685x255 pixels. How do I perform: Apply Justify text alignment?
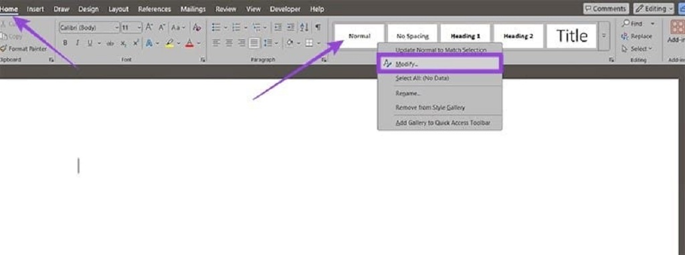[x=254, y=43]
